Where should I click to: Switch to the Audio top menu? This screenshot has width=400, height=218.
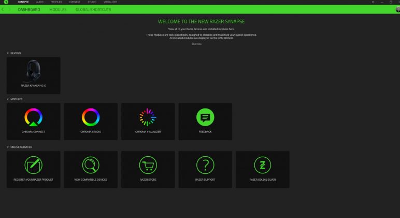click(40, 2)
